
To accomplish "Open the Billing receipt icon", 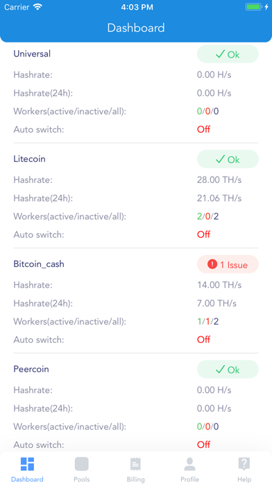I will 135,464.
